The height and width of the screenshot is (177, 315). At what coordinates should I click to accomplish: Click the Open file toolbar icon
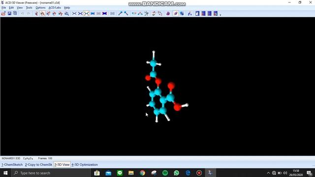coord(3,13)
